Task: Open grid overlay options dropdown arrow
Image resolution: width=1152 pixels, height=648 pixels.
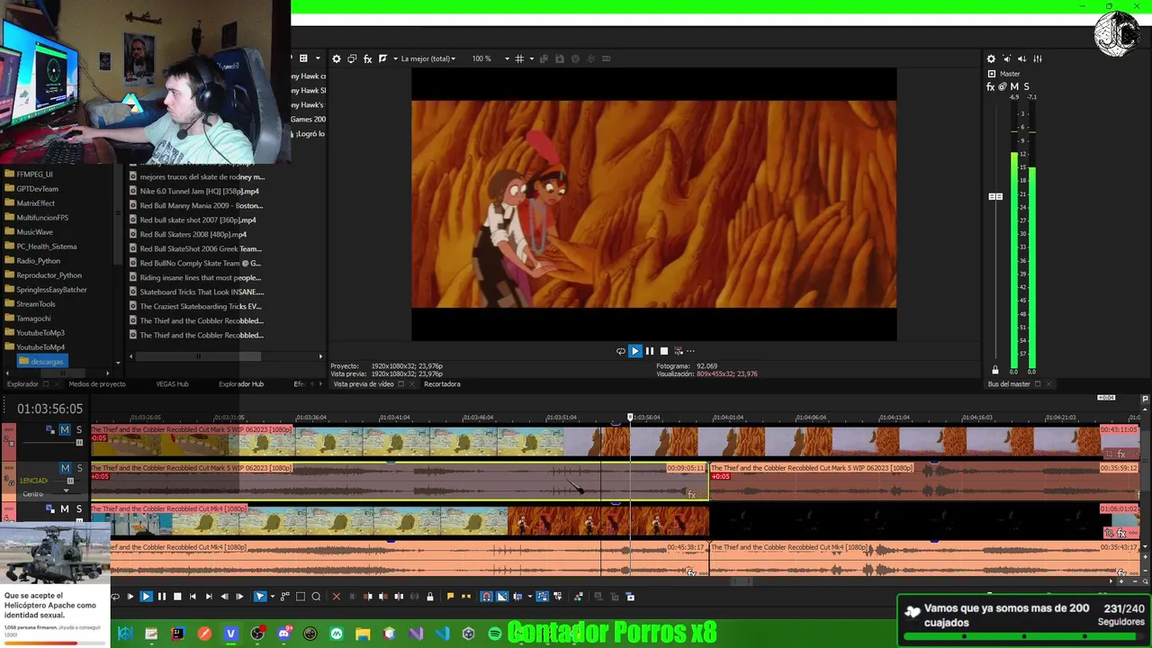Action: point(531,58)
